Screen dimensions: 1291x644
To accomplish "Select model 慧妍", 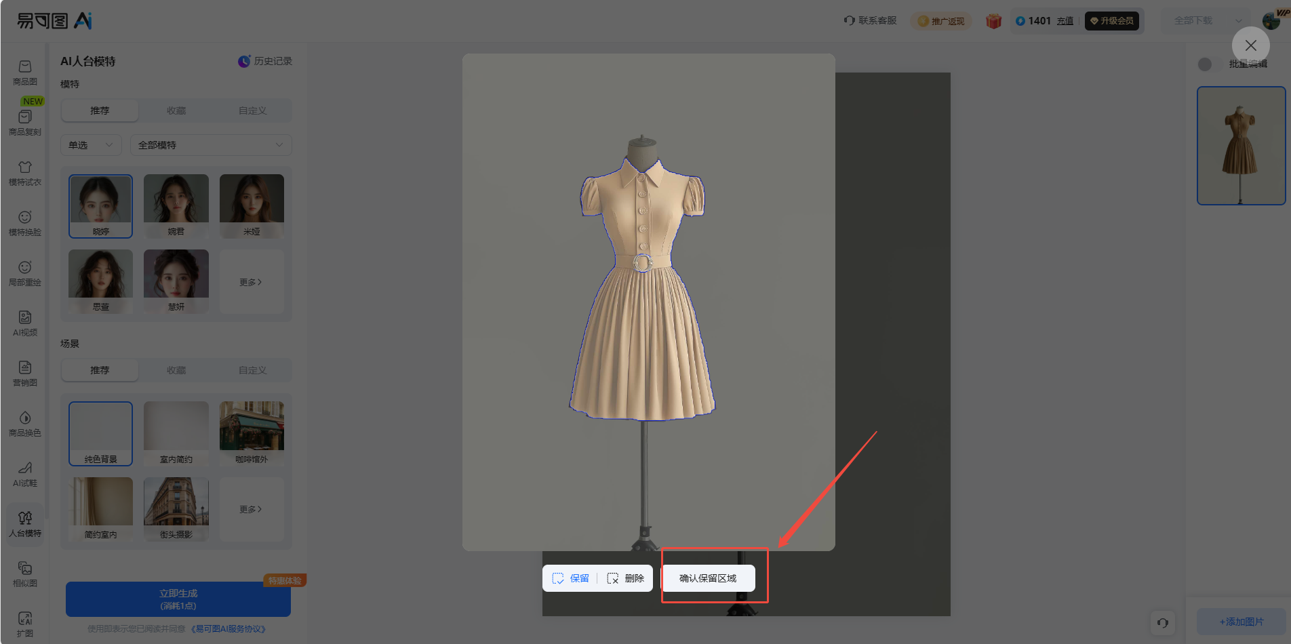I will [176, 281].
